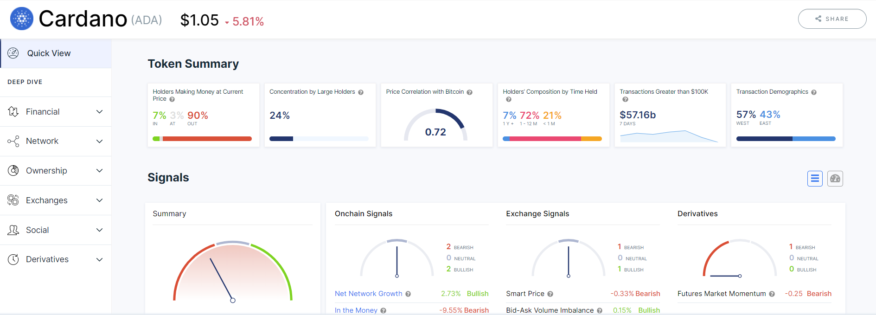Open the Network menu label
Screen dimensions: 876x322
point(42,141)
